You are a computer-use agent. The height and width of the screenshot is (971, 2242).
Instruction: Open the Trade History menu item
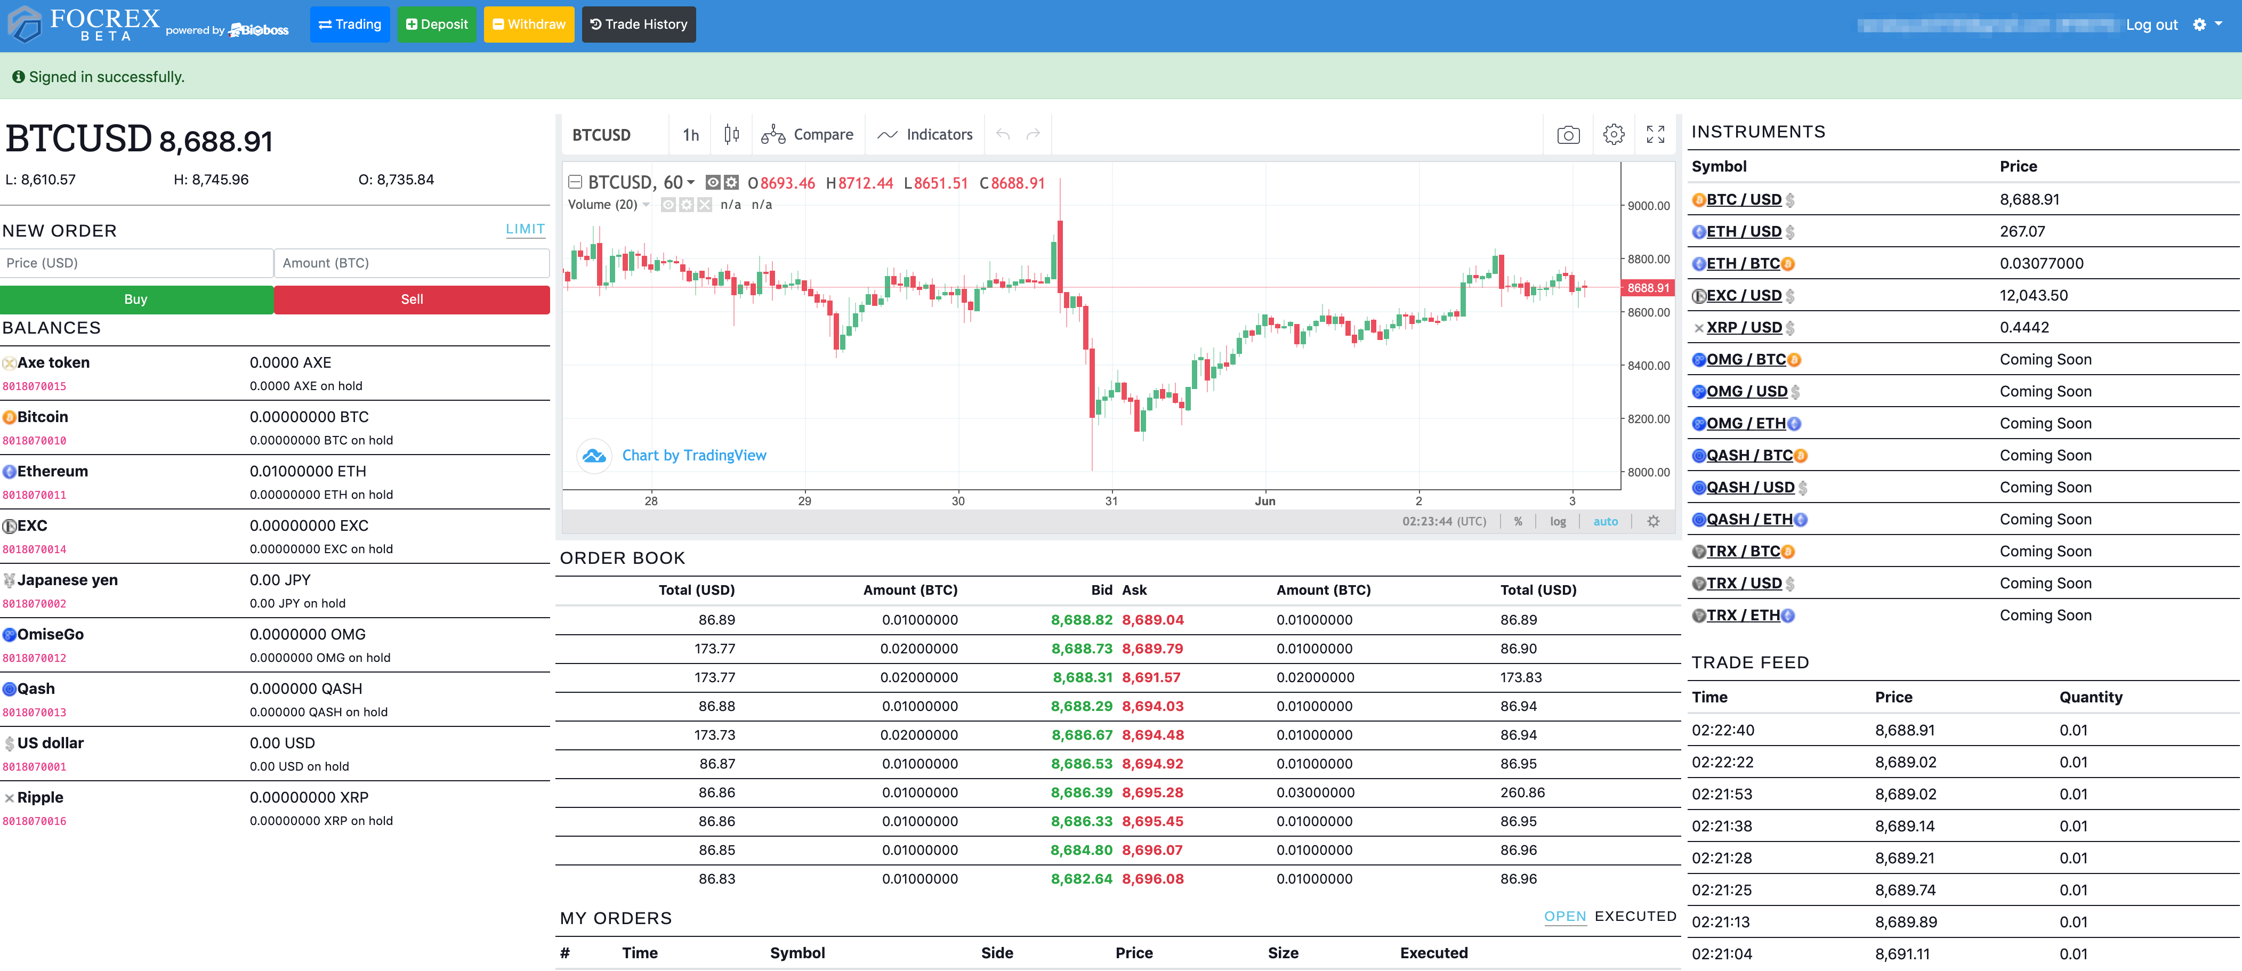click(638, 25)
